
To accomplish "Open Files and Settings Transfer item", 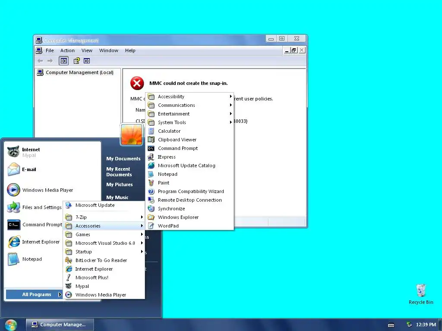I will pyautogui.click(x=35, y=207).
